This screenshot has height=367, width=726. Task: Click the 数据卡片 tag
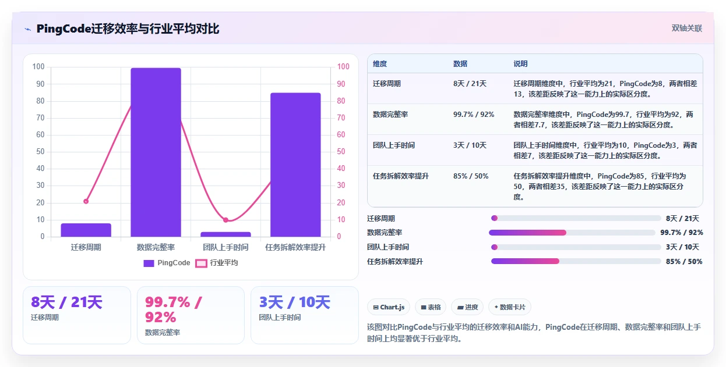(509, 307)
